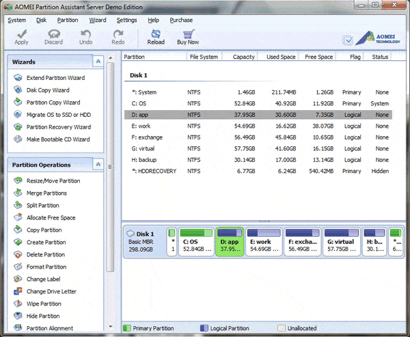Select the *: System partition row
Viewport: 410px width, 337px height.
click(x=258, y=92)
